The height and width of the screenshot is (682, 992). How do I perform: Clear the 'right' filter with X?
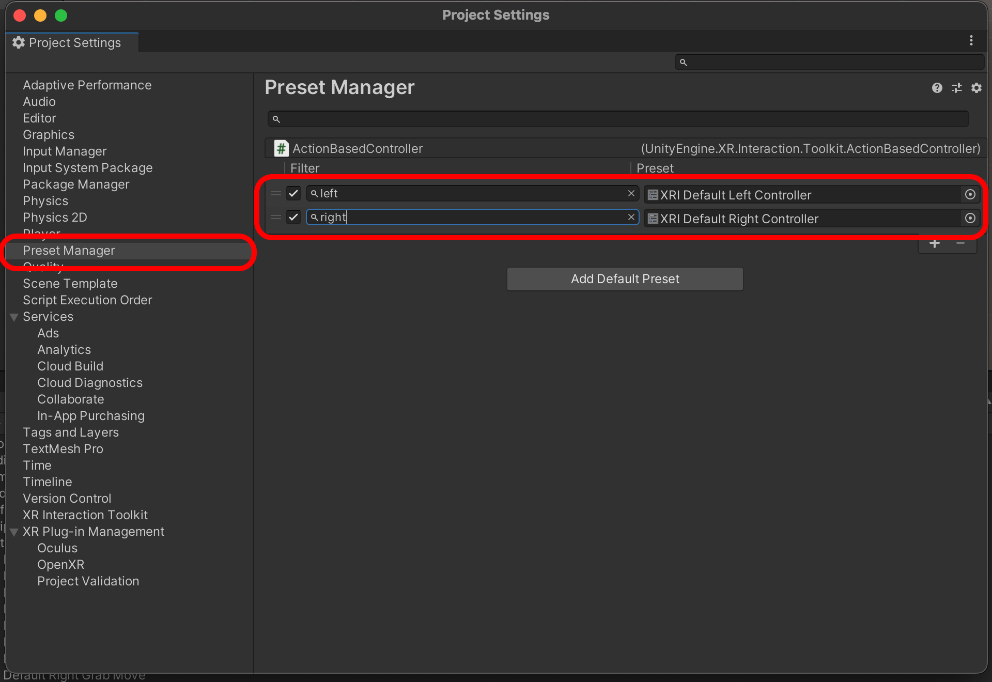tap(631, 217)
